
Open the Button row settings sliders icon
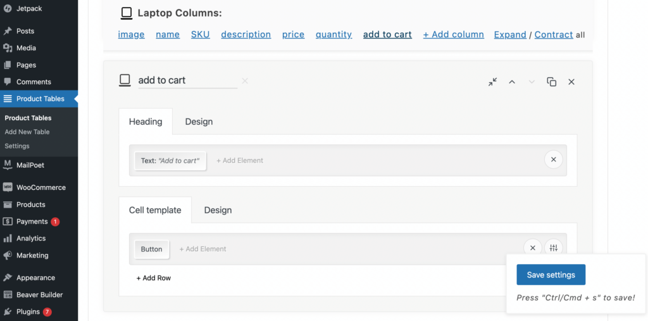pos(553,248)
